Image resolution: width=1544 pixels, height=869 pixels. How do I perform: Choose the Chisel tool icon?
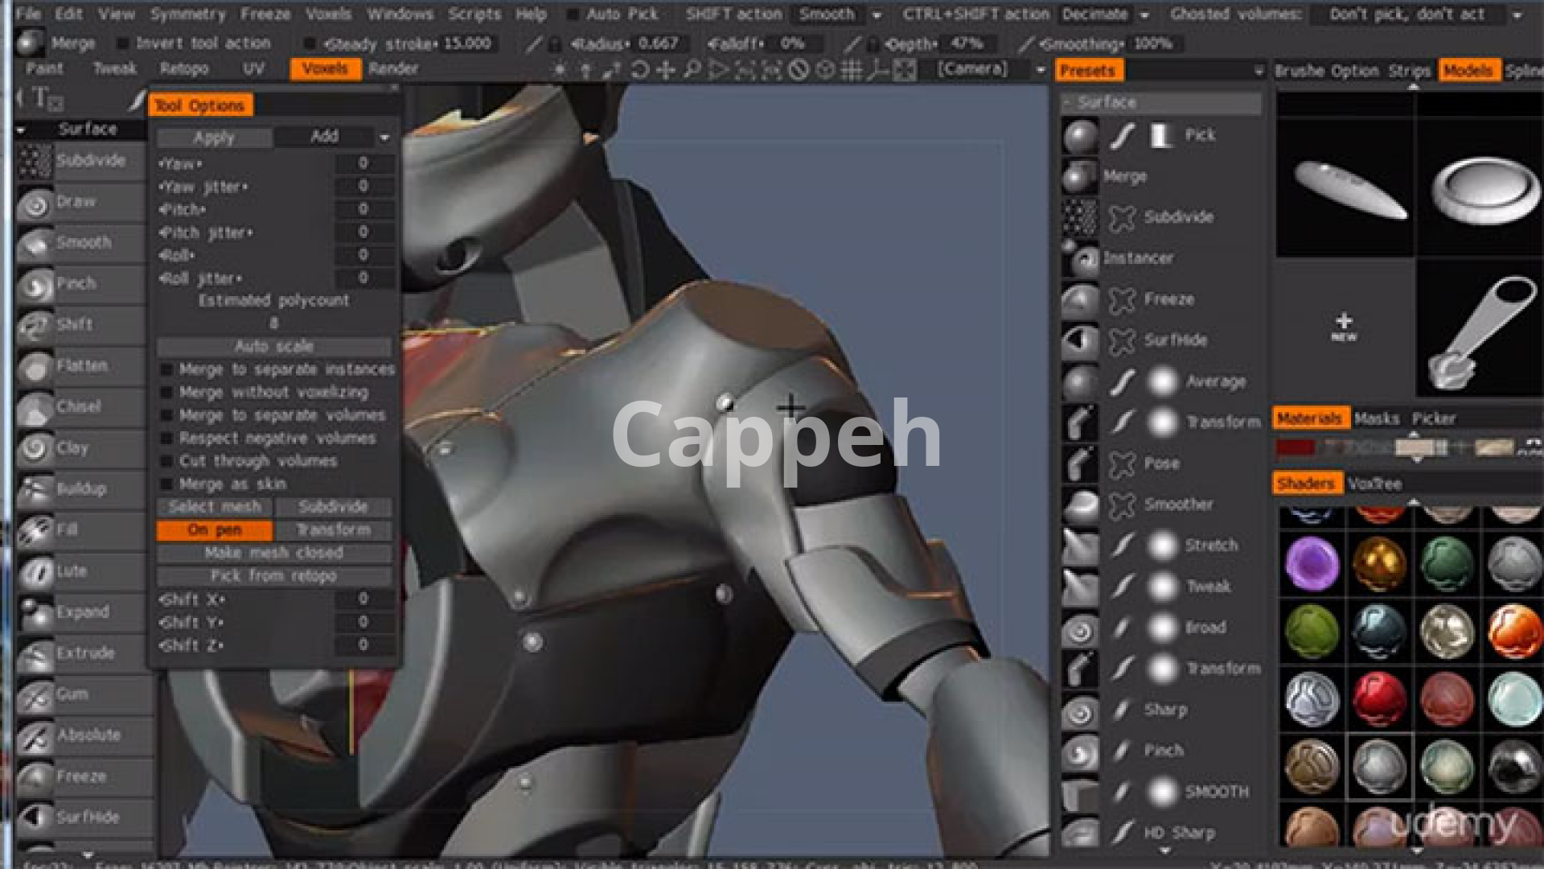click(x=35, y=409)
